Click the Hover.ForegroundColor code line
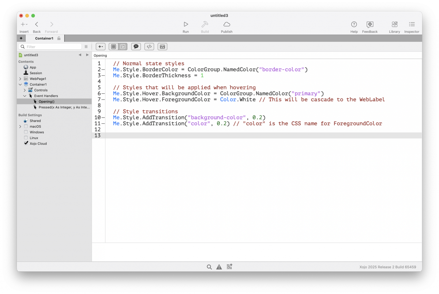Viewport: 439px width, 294px height. [x=249, y=100]
